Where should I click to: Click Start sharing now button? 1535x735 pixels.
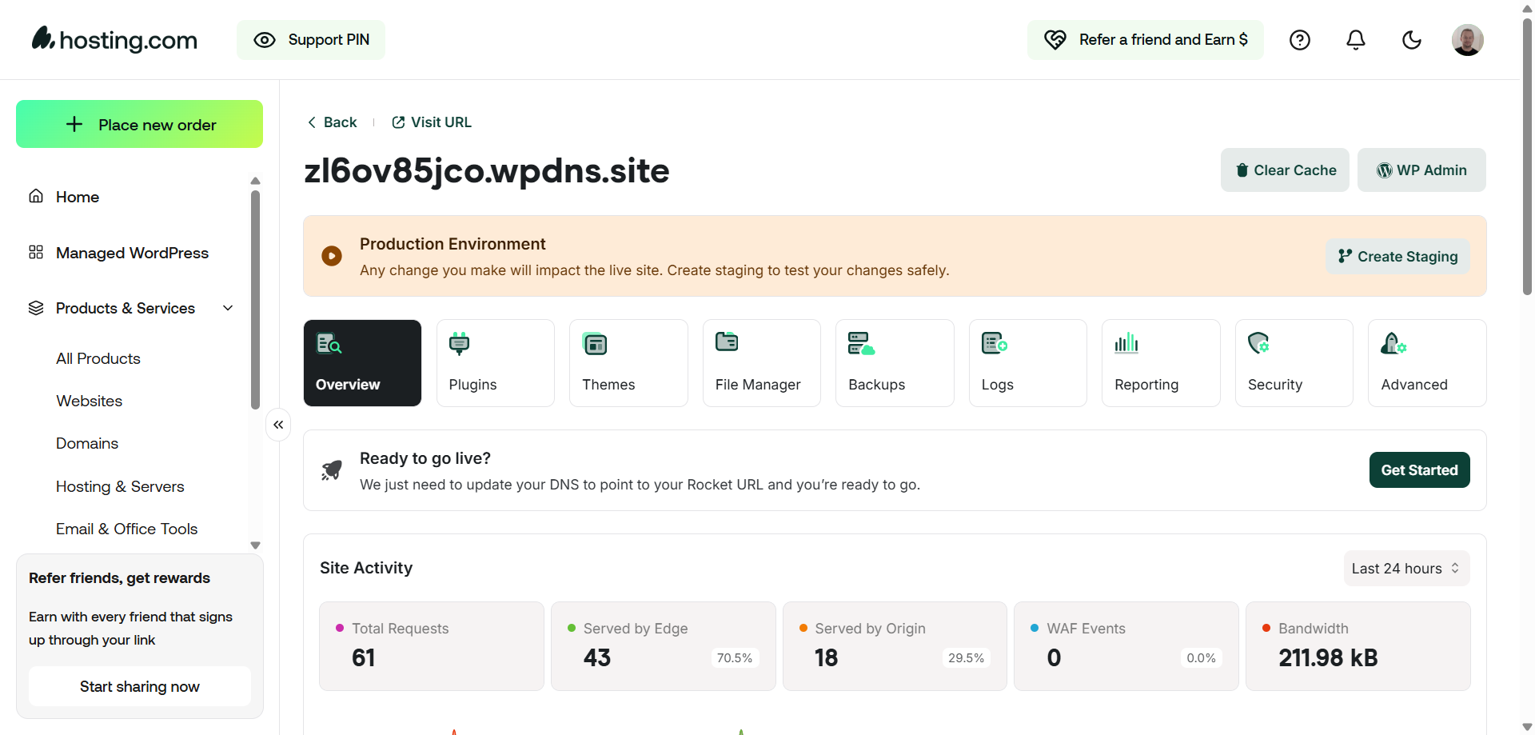(140, 686)
